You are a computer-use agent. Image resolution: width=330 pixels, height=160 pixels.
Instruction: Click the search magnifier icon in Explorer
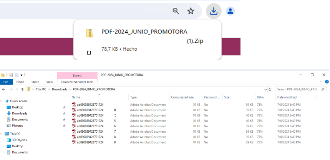coord(323,89)
